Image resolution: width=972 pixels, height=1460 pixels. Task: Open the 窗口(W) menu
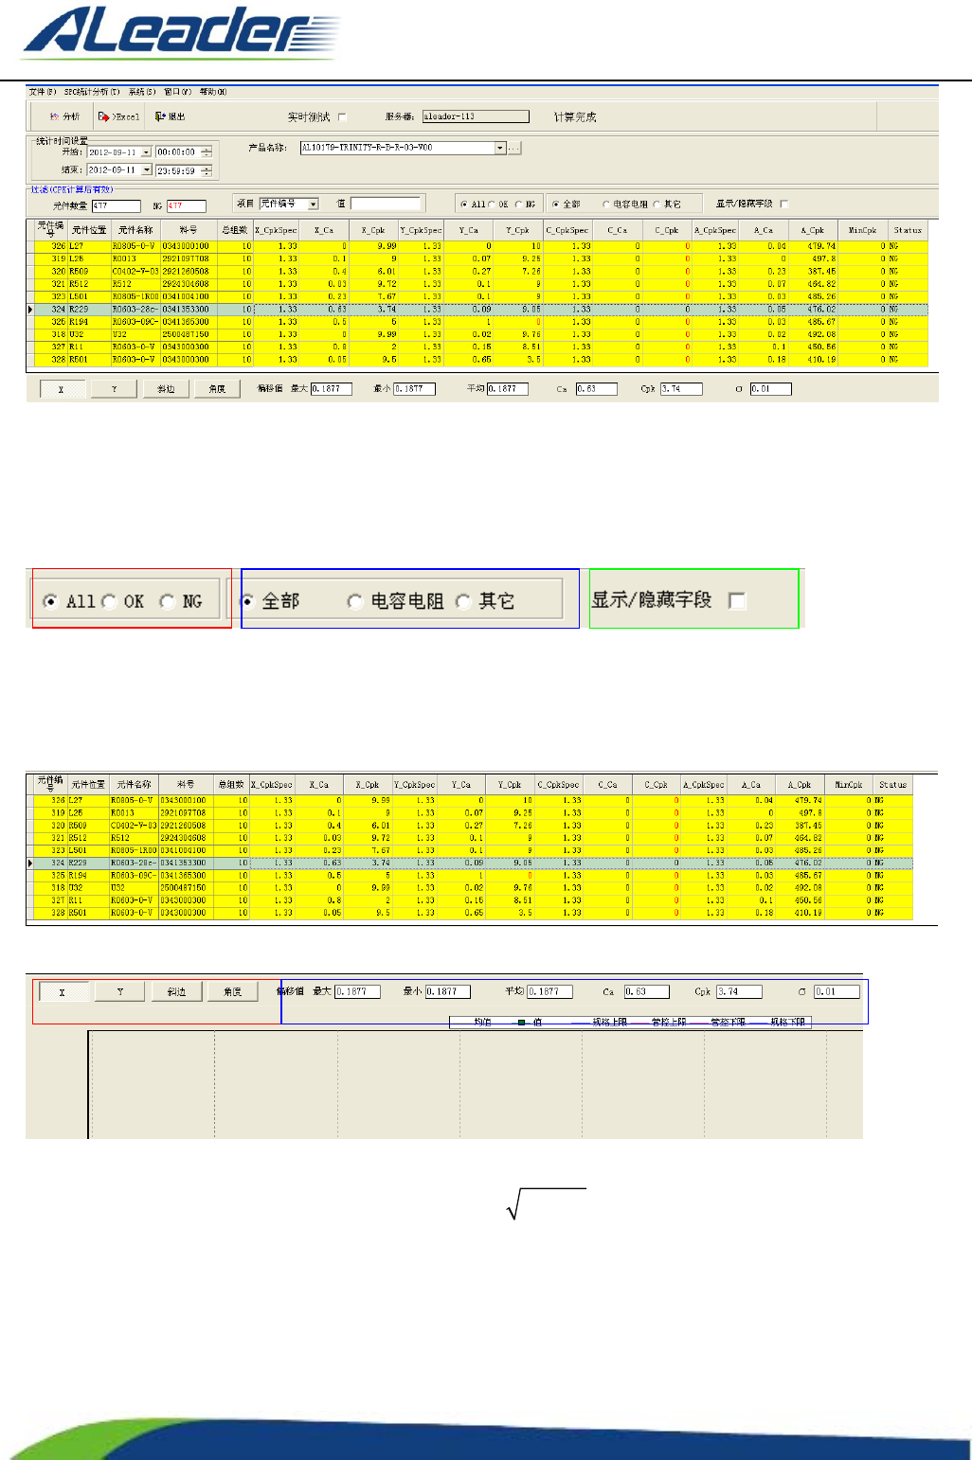coord(177,92)
